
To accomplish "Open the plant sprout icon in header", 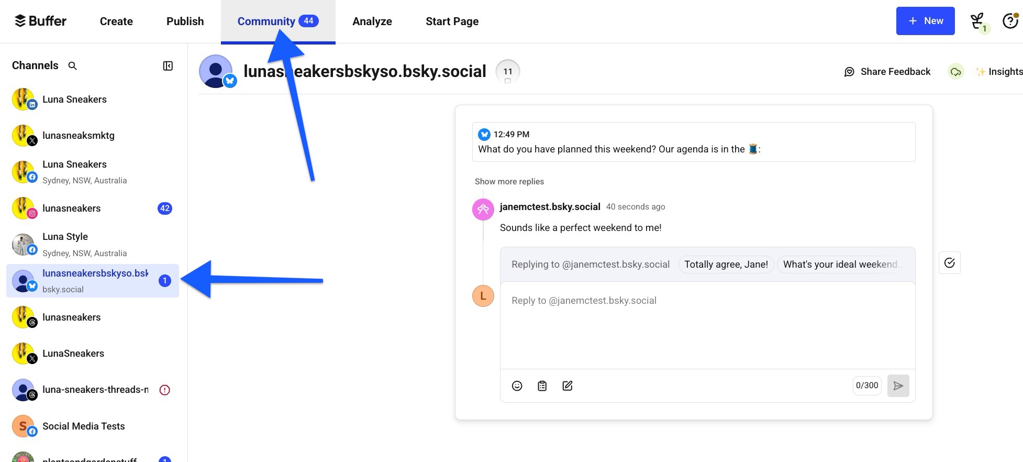I will coord(977,21).
